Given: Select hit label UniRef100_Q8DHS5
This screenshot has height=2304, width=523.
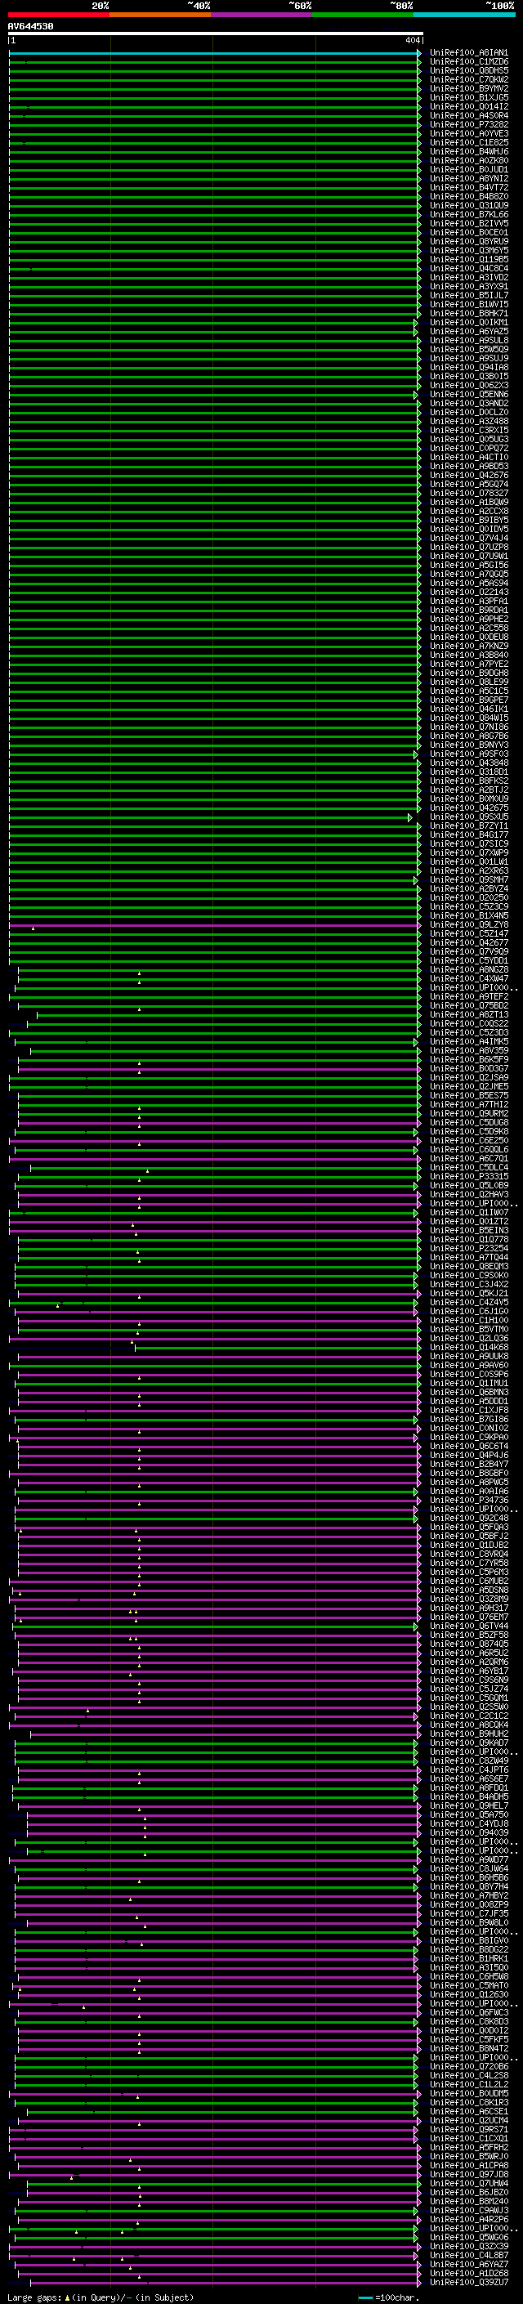Looking at the screenshot, I should [469, 70].
